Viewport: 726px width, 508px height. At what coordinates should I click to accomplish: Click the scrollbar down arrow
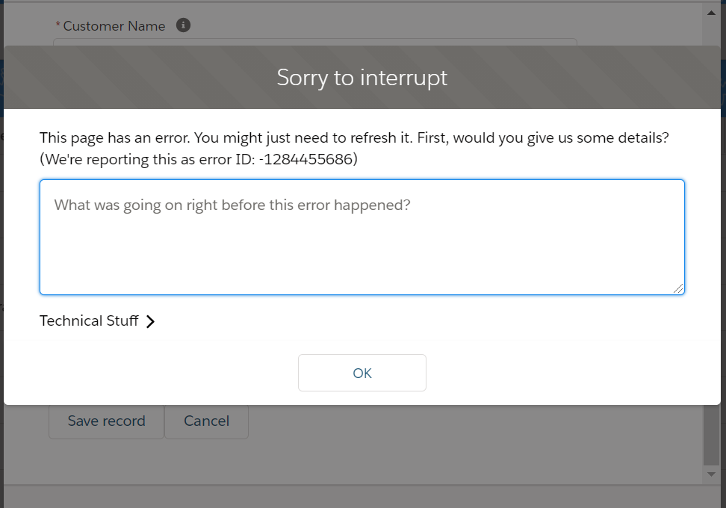pyautogui.click(x=712, y=474)
